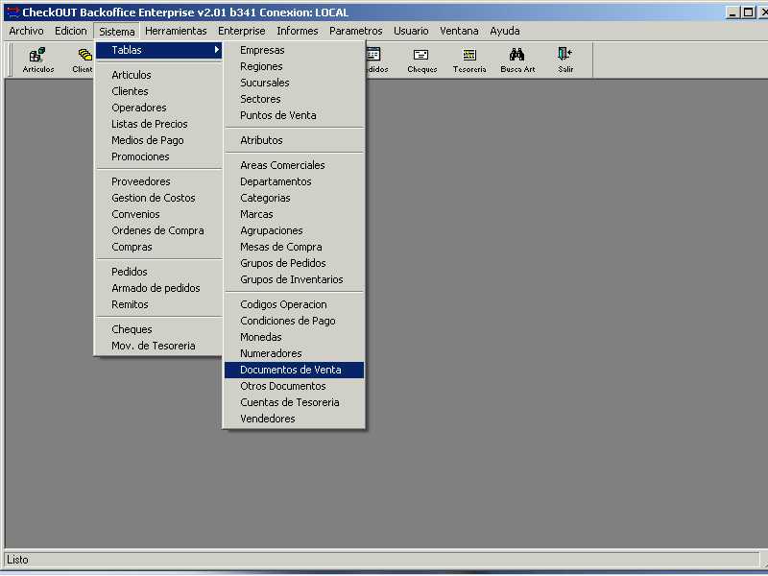768x576 pixels.
Task: Open the Herramientas menu
Action: click(176, 31)
